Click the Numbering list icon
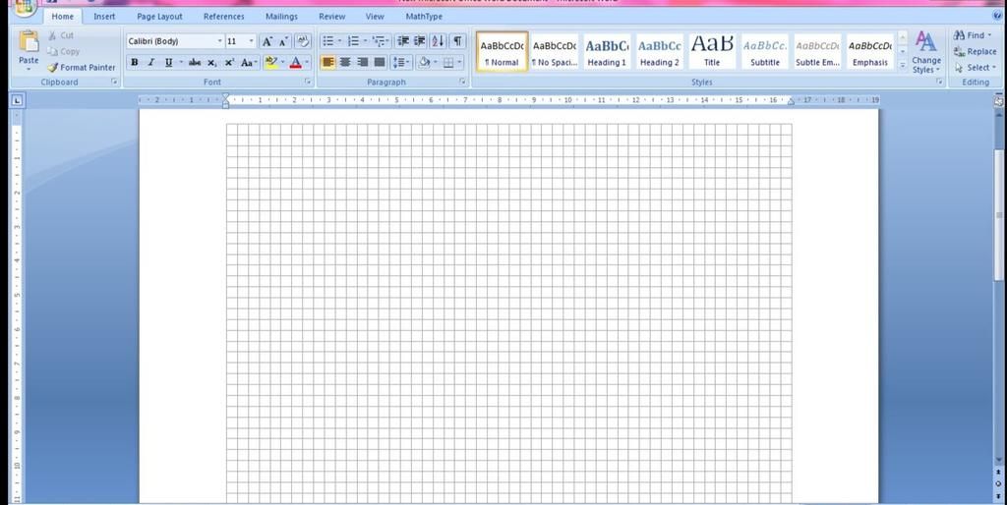1007x505 pixels. [353, 41]
